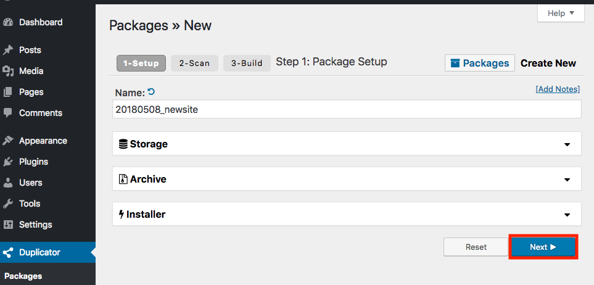Click the Dashboard gauge icon
The height and width of the screenshot is (285, 594).
point(8,22)
